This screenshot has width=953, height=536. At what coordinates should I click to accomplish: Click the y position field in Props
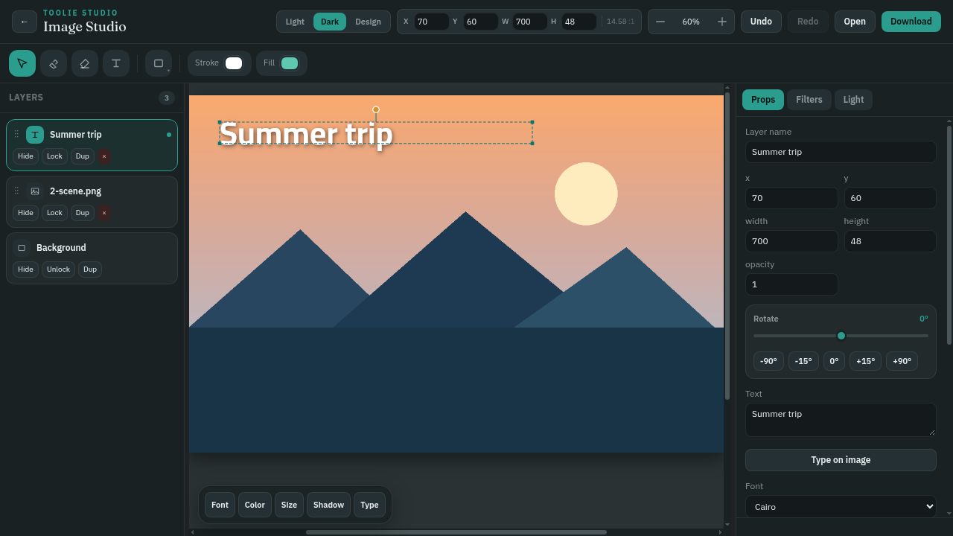[x=890, y=198]
